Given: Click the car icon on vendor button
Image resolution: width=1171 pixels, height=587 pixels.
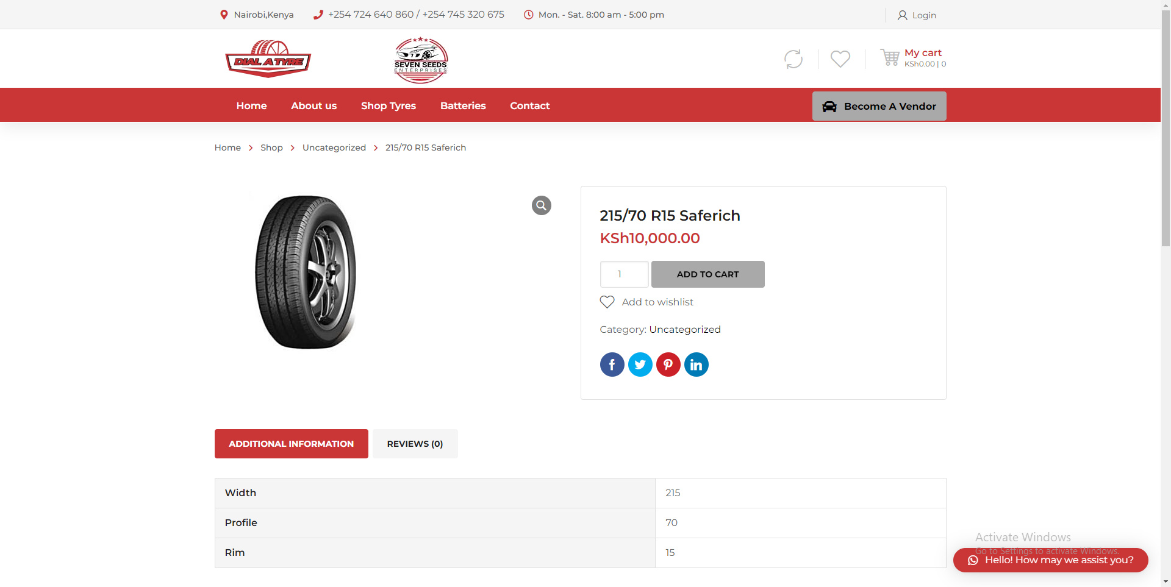Looking at the screenshot, I should point(829,106).
